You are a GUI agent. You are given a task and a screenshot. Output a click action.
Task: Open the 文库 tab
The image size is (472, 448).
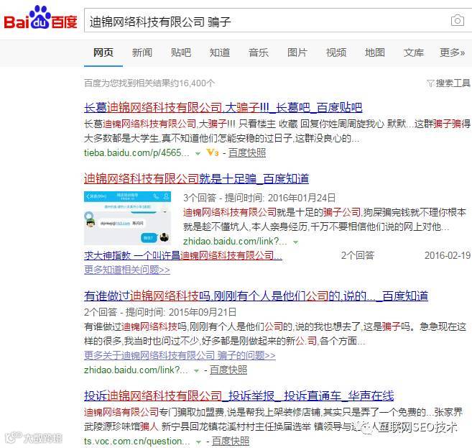tap(414, 52)
